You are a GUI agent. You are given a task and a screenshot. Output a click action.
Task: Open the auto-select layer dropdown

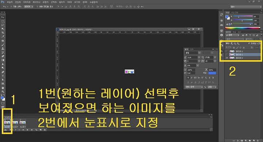(x=28, y=7)
